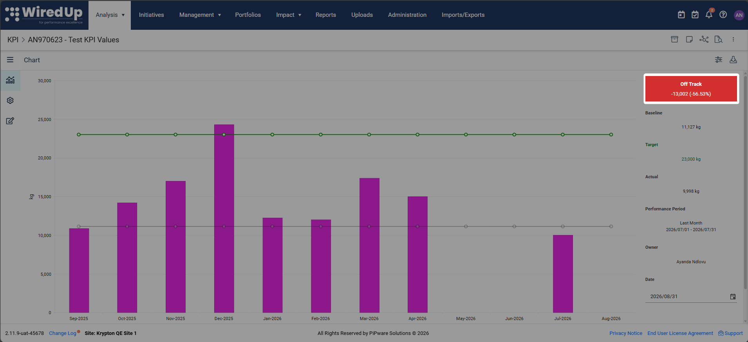Click the Jan-2026 purple bar

[x=273, y=265]
